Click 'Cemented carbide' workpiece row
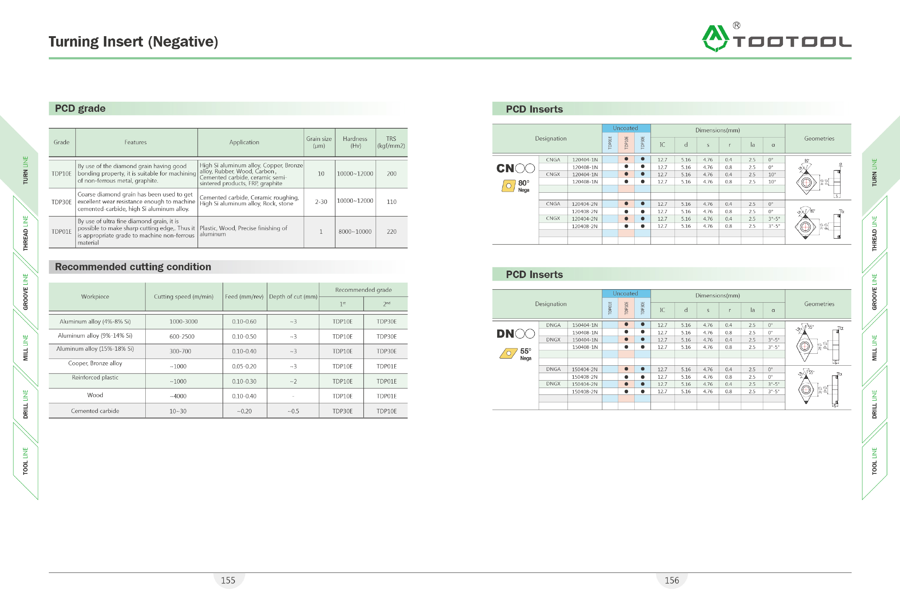Viewport: 900px width, 615px height. click(x=228, y=411)
